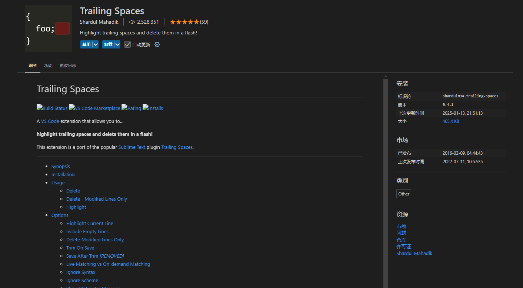Open the Delete usage link
This screenshot has height=288, width=523.
[x=73, y=191]
